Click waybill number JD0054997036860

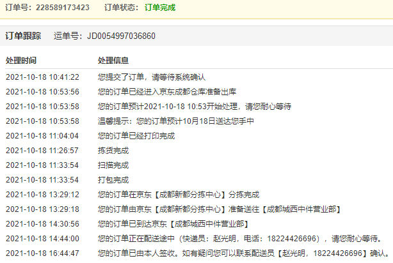122,36
